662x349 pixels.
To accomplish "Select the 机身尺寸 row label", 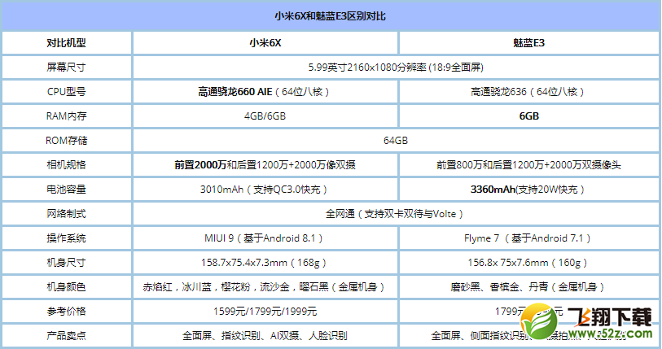I will (66, 263).
